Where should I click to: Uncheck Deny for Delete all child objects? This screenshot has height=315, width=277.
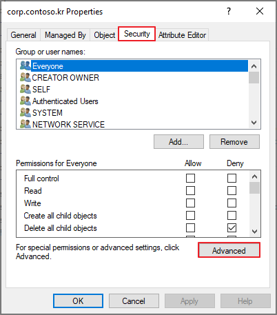232,227
